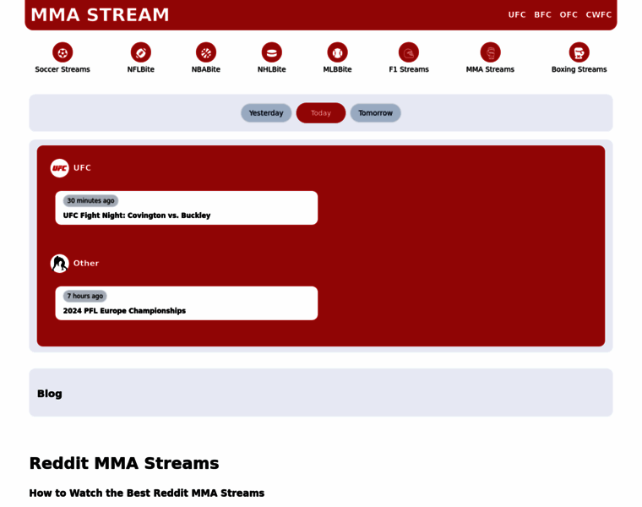The height and width of the screenshot is (507, 642).
Task: Open BFC in the header menu
Action: click(x=542, y=14)
